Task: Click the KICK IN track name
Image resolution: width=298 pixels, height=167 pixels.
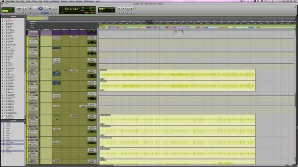Action: [x=32, y=70]
